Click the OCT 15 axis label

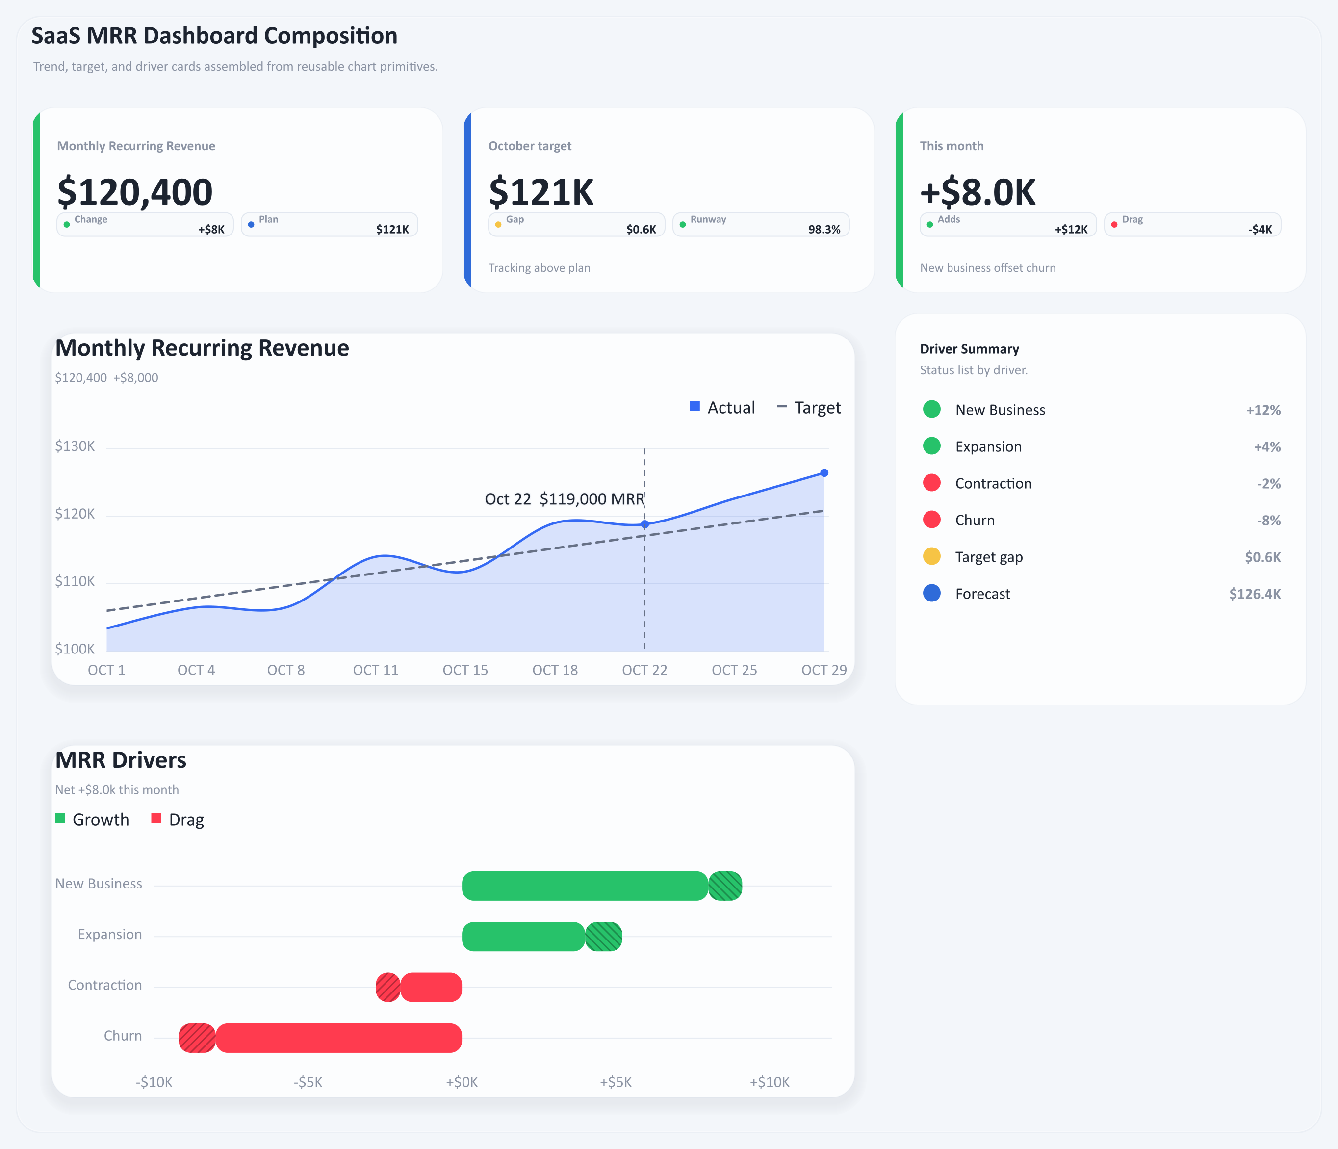(x=465, y=670)
